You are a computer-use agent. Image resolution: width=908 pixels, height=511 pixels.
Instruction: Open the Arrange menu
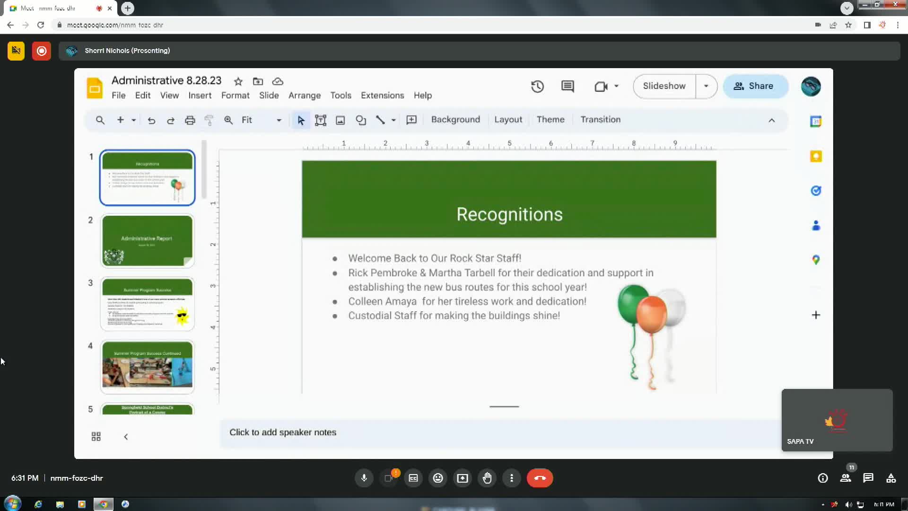[305, 96]
